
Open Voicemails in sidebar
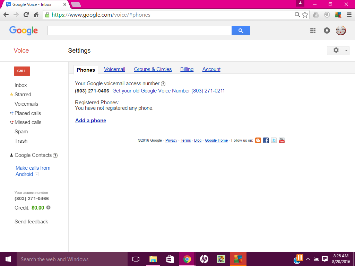click(26, 104)
